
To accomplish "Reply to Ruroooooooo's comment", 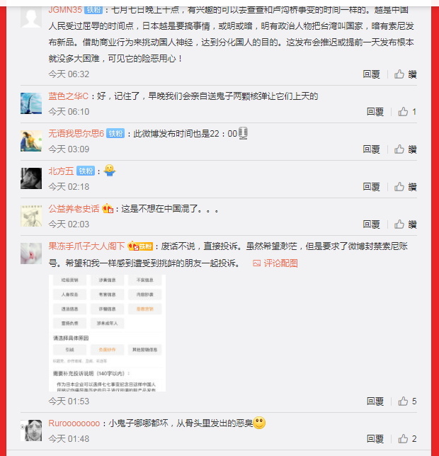I will point(375,438).
